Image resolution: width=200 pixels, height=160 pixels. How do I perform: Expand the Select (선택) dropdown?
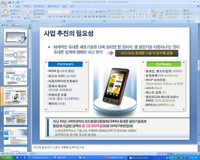tap(187, 17)
